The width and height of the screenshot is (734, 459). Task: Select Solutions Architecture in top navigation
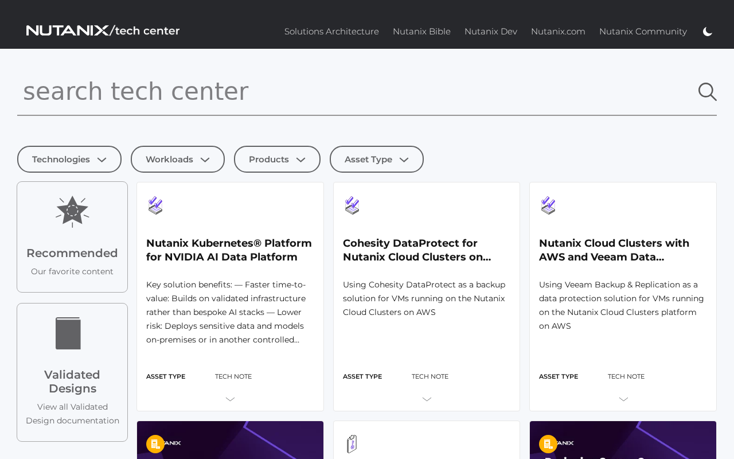point(331,30)
